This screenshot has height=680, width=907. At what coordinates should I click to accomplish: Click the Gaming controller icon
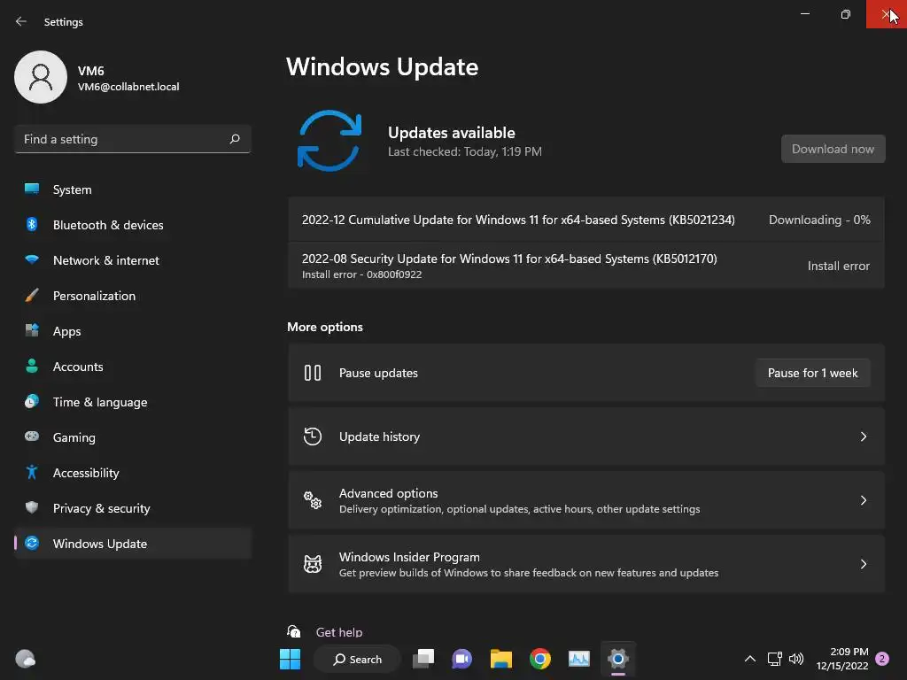[32, 437]
